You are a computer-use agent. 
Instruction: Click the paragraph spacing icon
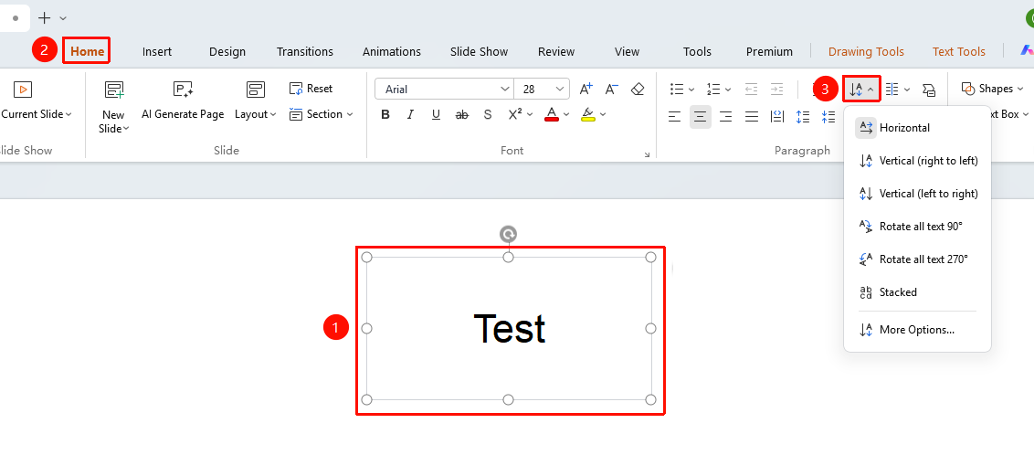click(x=828, y=117)
